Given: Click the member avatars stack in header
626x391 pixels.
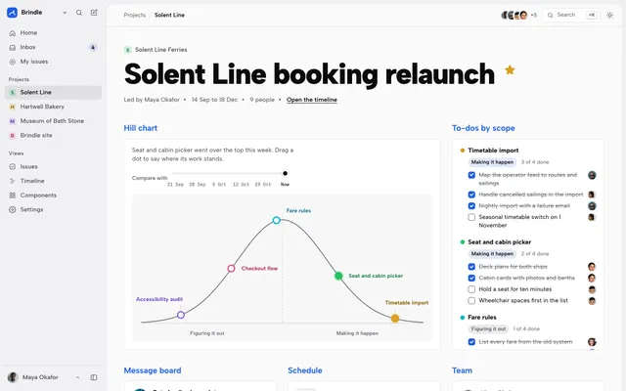Looking at the screenshot, I should coord(514,16).
